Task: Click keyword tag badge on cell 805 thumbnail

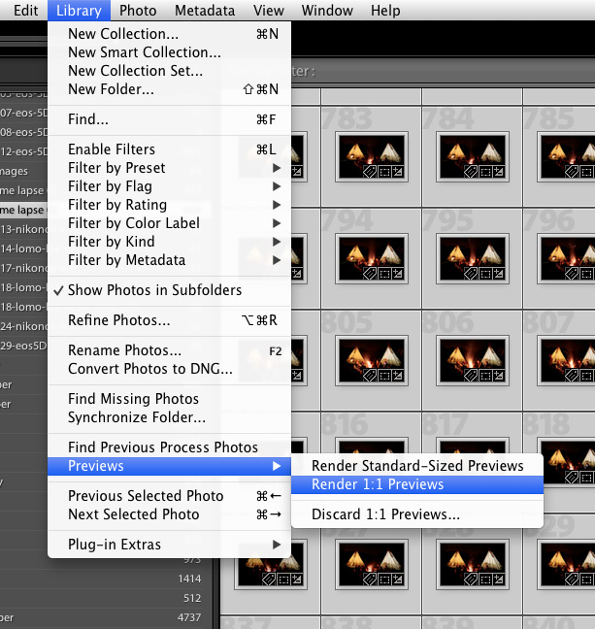Action: [370, 376]
